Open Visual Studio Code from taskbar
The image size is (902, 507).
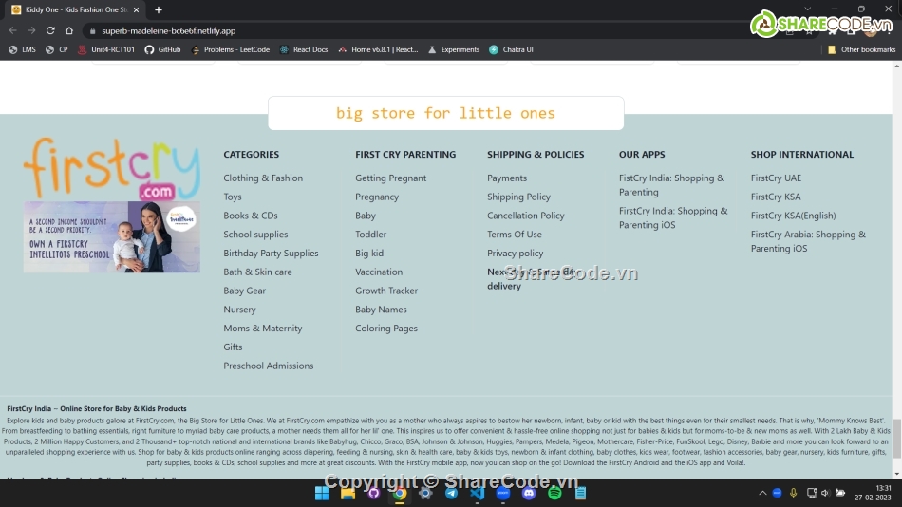pos(477,493)
